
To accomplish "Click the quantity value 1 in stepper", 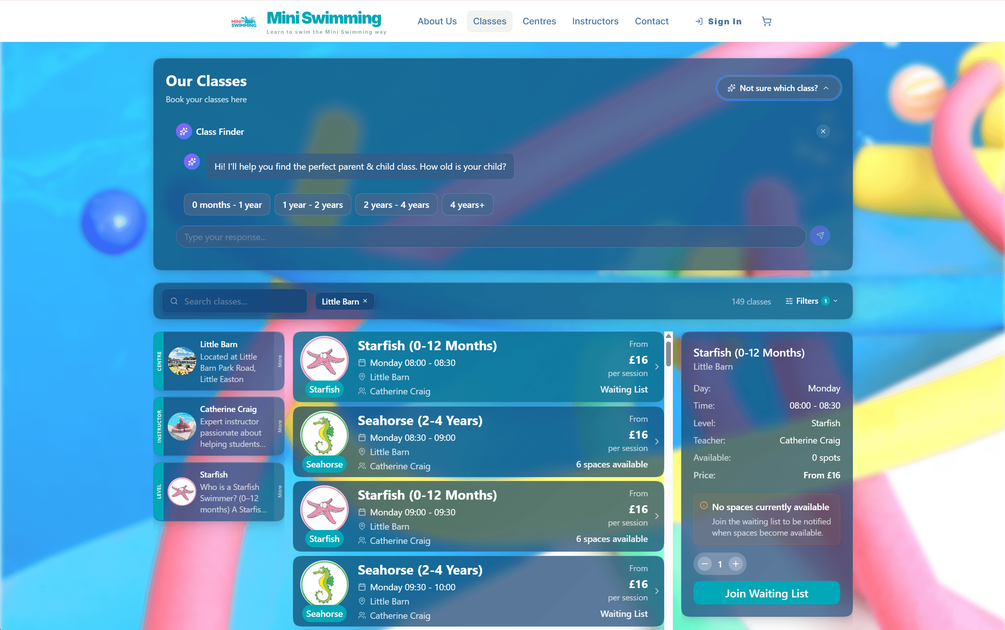I will 720,564.
